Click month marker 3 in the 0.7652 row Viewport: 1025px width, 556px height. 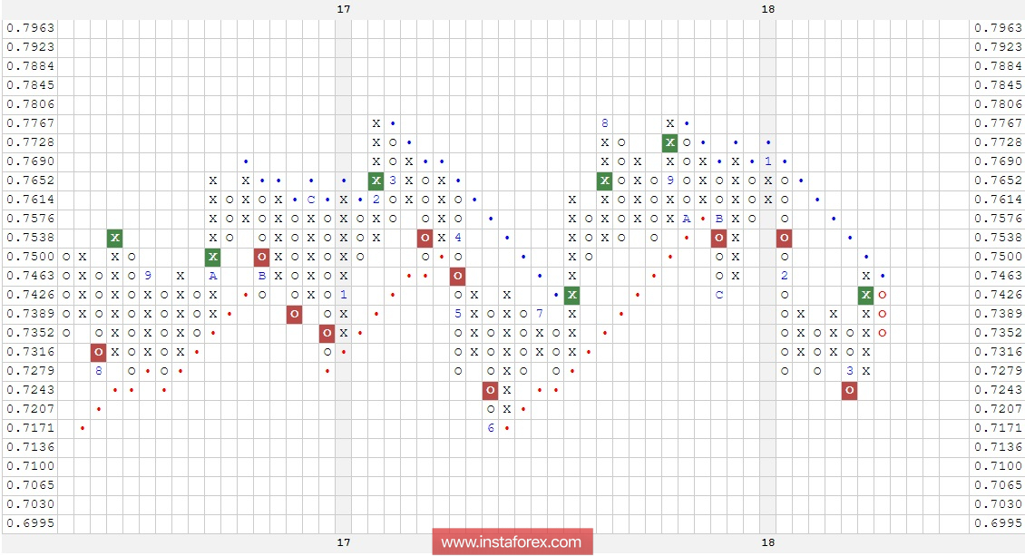coord(392,180)
